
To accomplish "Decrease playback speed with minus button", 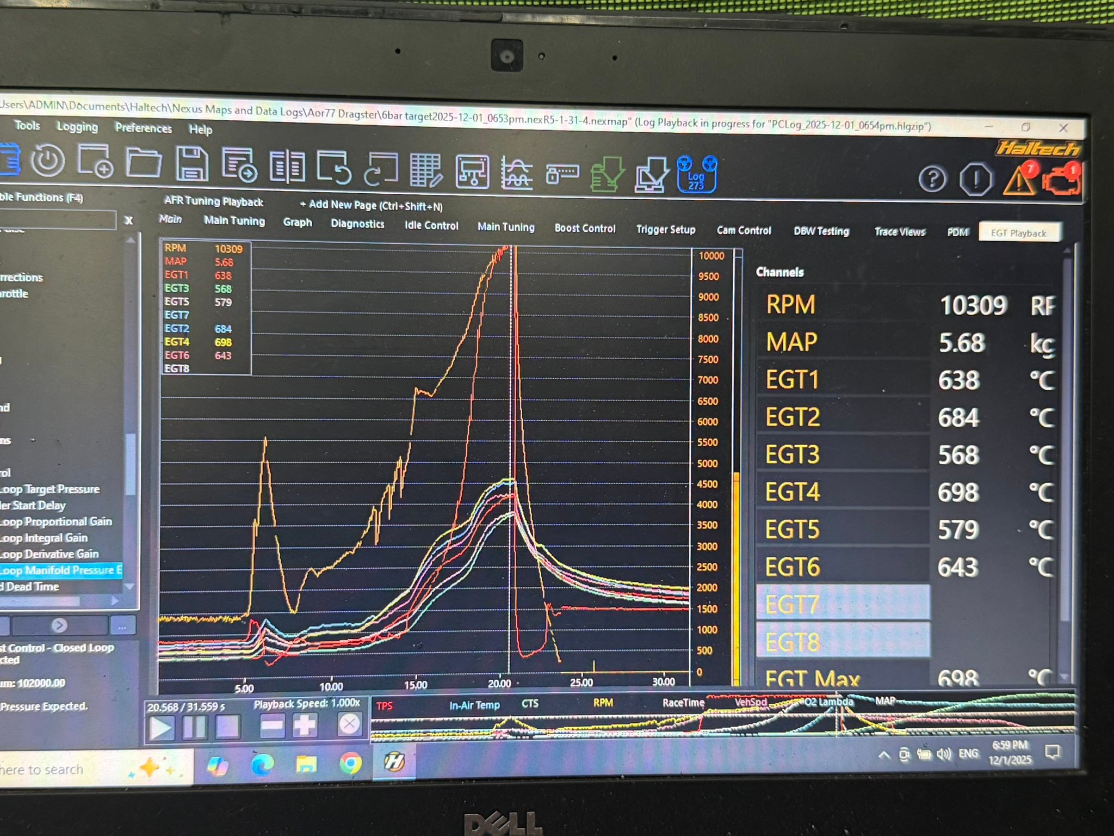I will (272, 726).
